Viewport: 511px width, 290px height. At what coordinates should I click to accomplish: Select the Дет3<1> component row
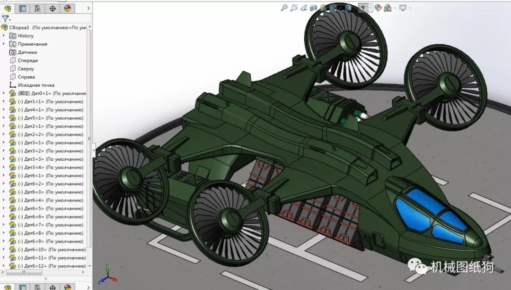click(46, 142)
